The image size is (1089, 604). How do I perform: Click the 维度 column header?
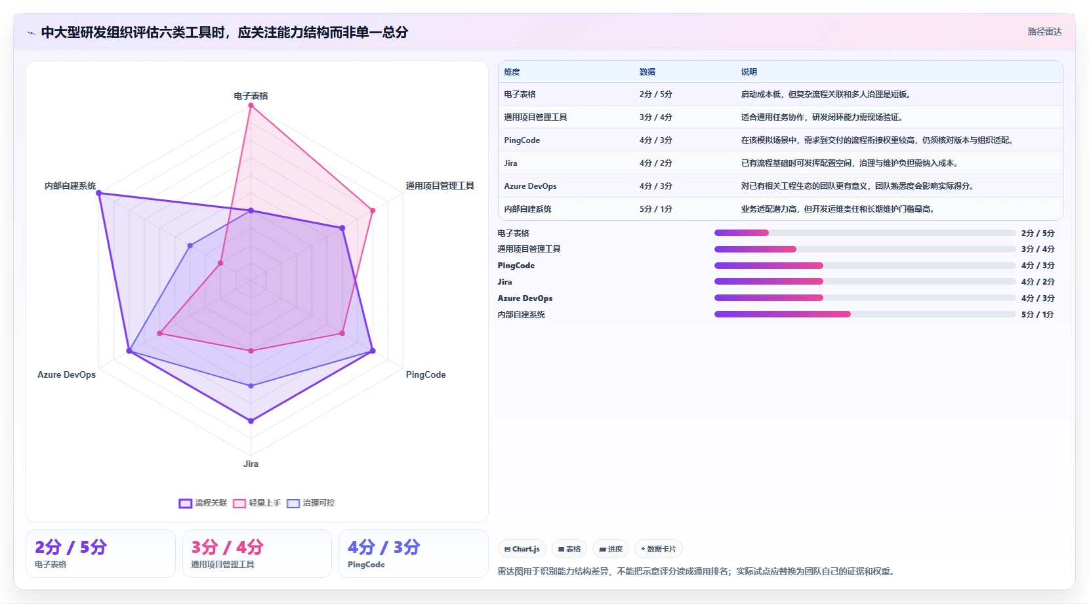(512, 72)
